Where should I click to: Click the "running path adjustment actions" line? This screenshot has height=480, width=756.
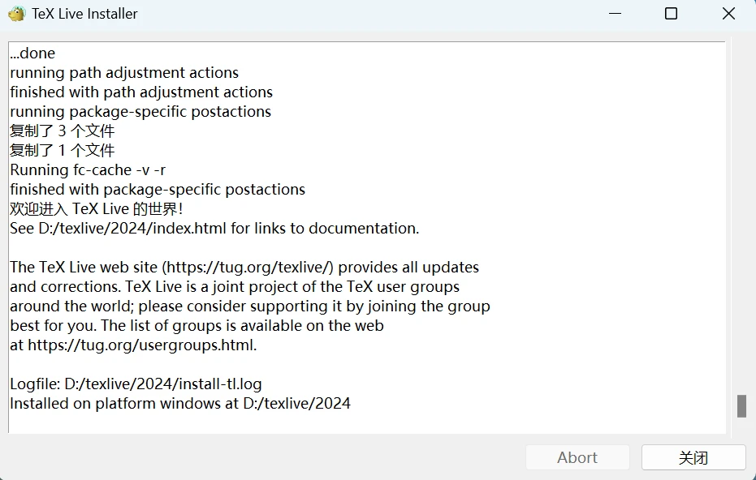click(124, 73)
